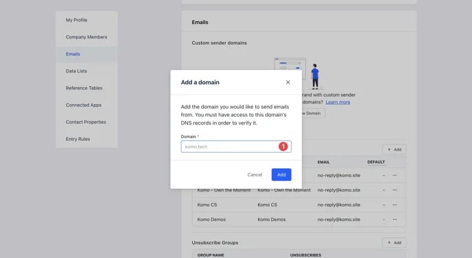
Task: Go to Company Members settings
Action: tap(86, 37)
